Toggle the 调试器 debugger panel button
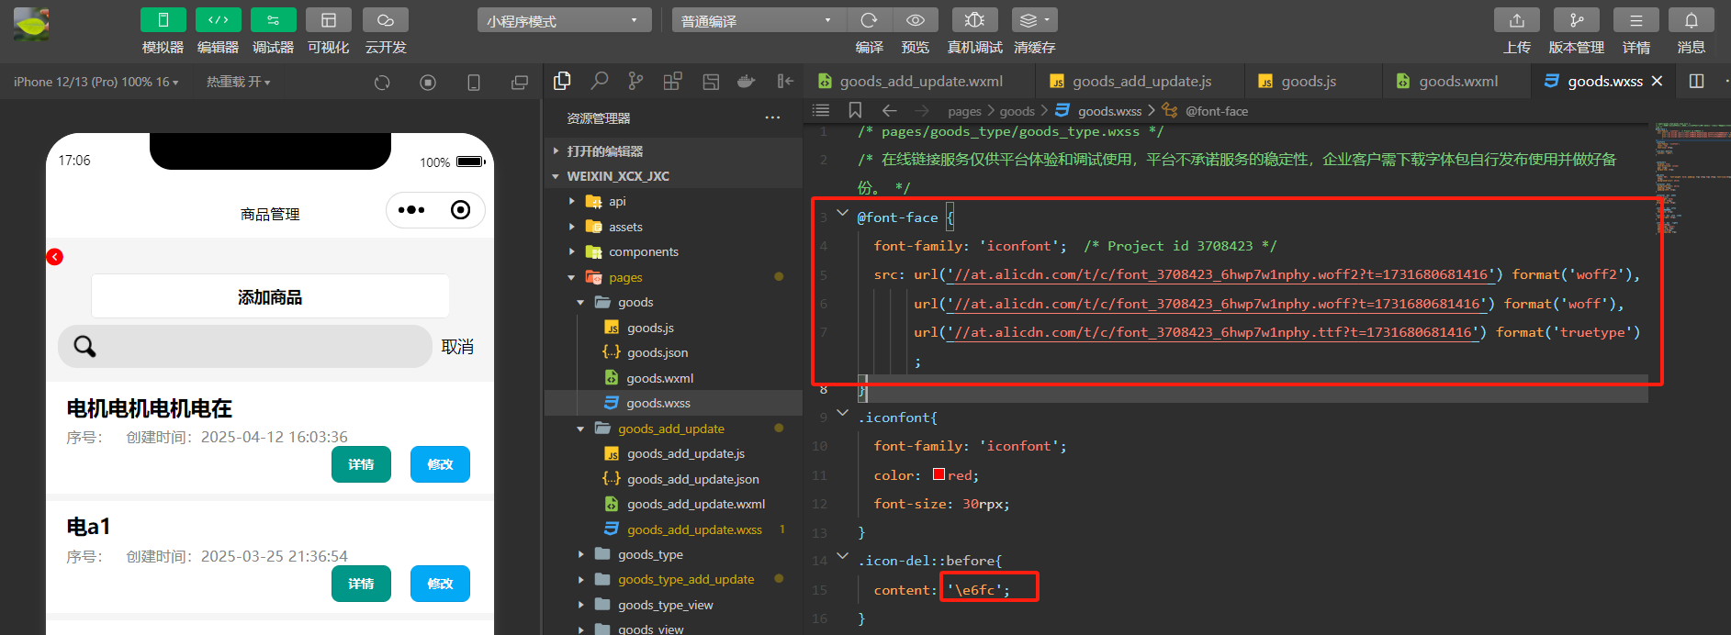Screen dimensions: 1731x635 273,20
